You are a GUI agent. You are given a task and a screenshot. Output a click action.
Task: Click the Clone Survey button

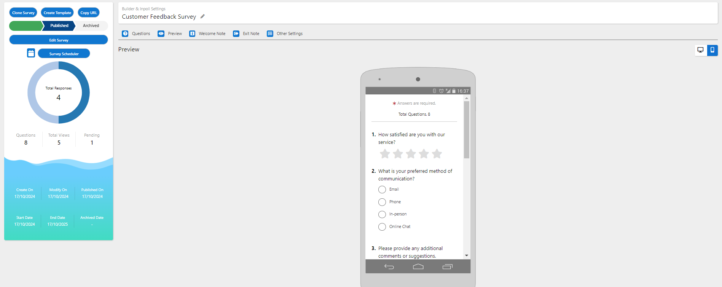[x=23, y=13]
